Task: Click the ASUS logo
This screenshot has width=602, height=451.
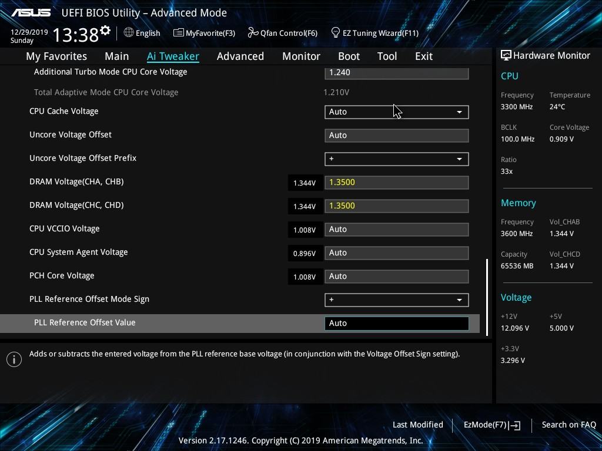Action: (x=31, y=13)
